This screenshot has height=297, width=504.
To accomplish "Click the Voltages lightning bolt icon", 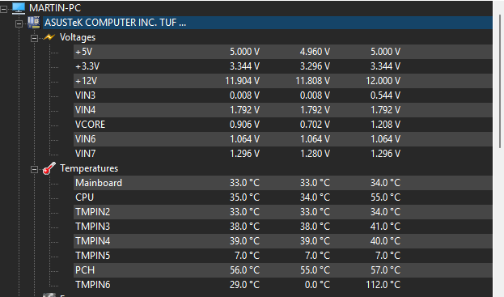I will pos(49,37).
